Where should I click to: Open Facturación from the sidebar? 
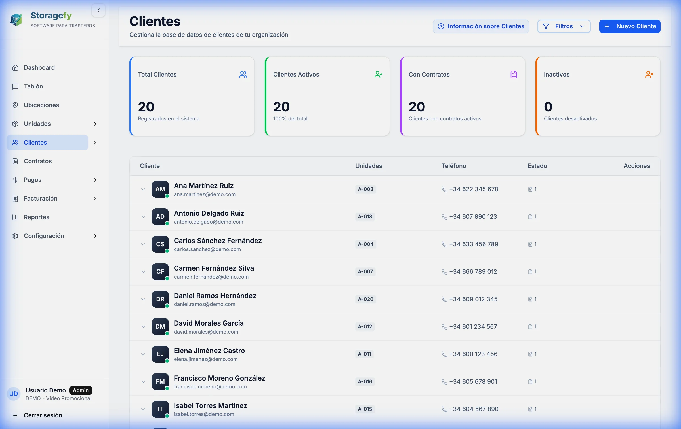(x=41, y=198)
